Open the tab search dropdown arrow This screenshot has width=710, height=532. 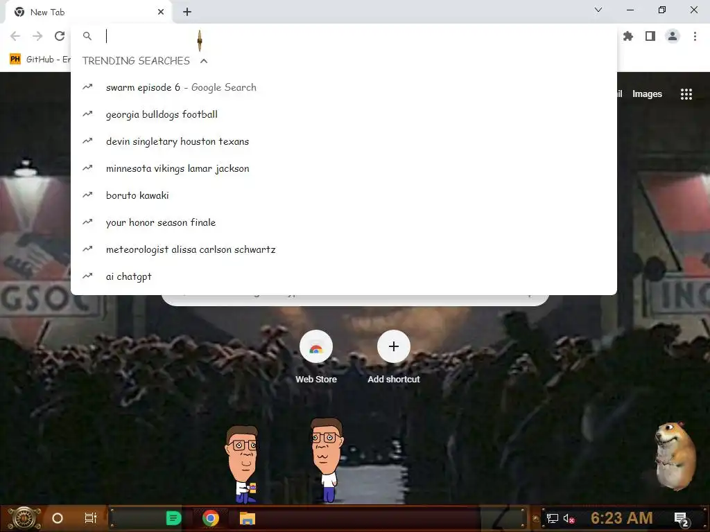pyautogui.click(x=598, y=10)
